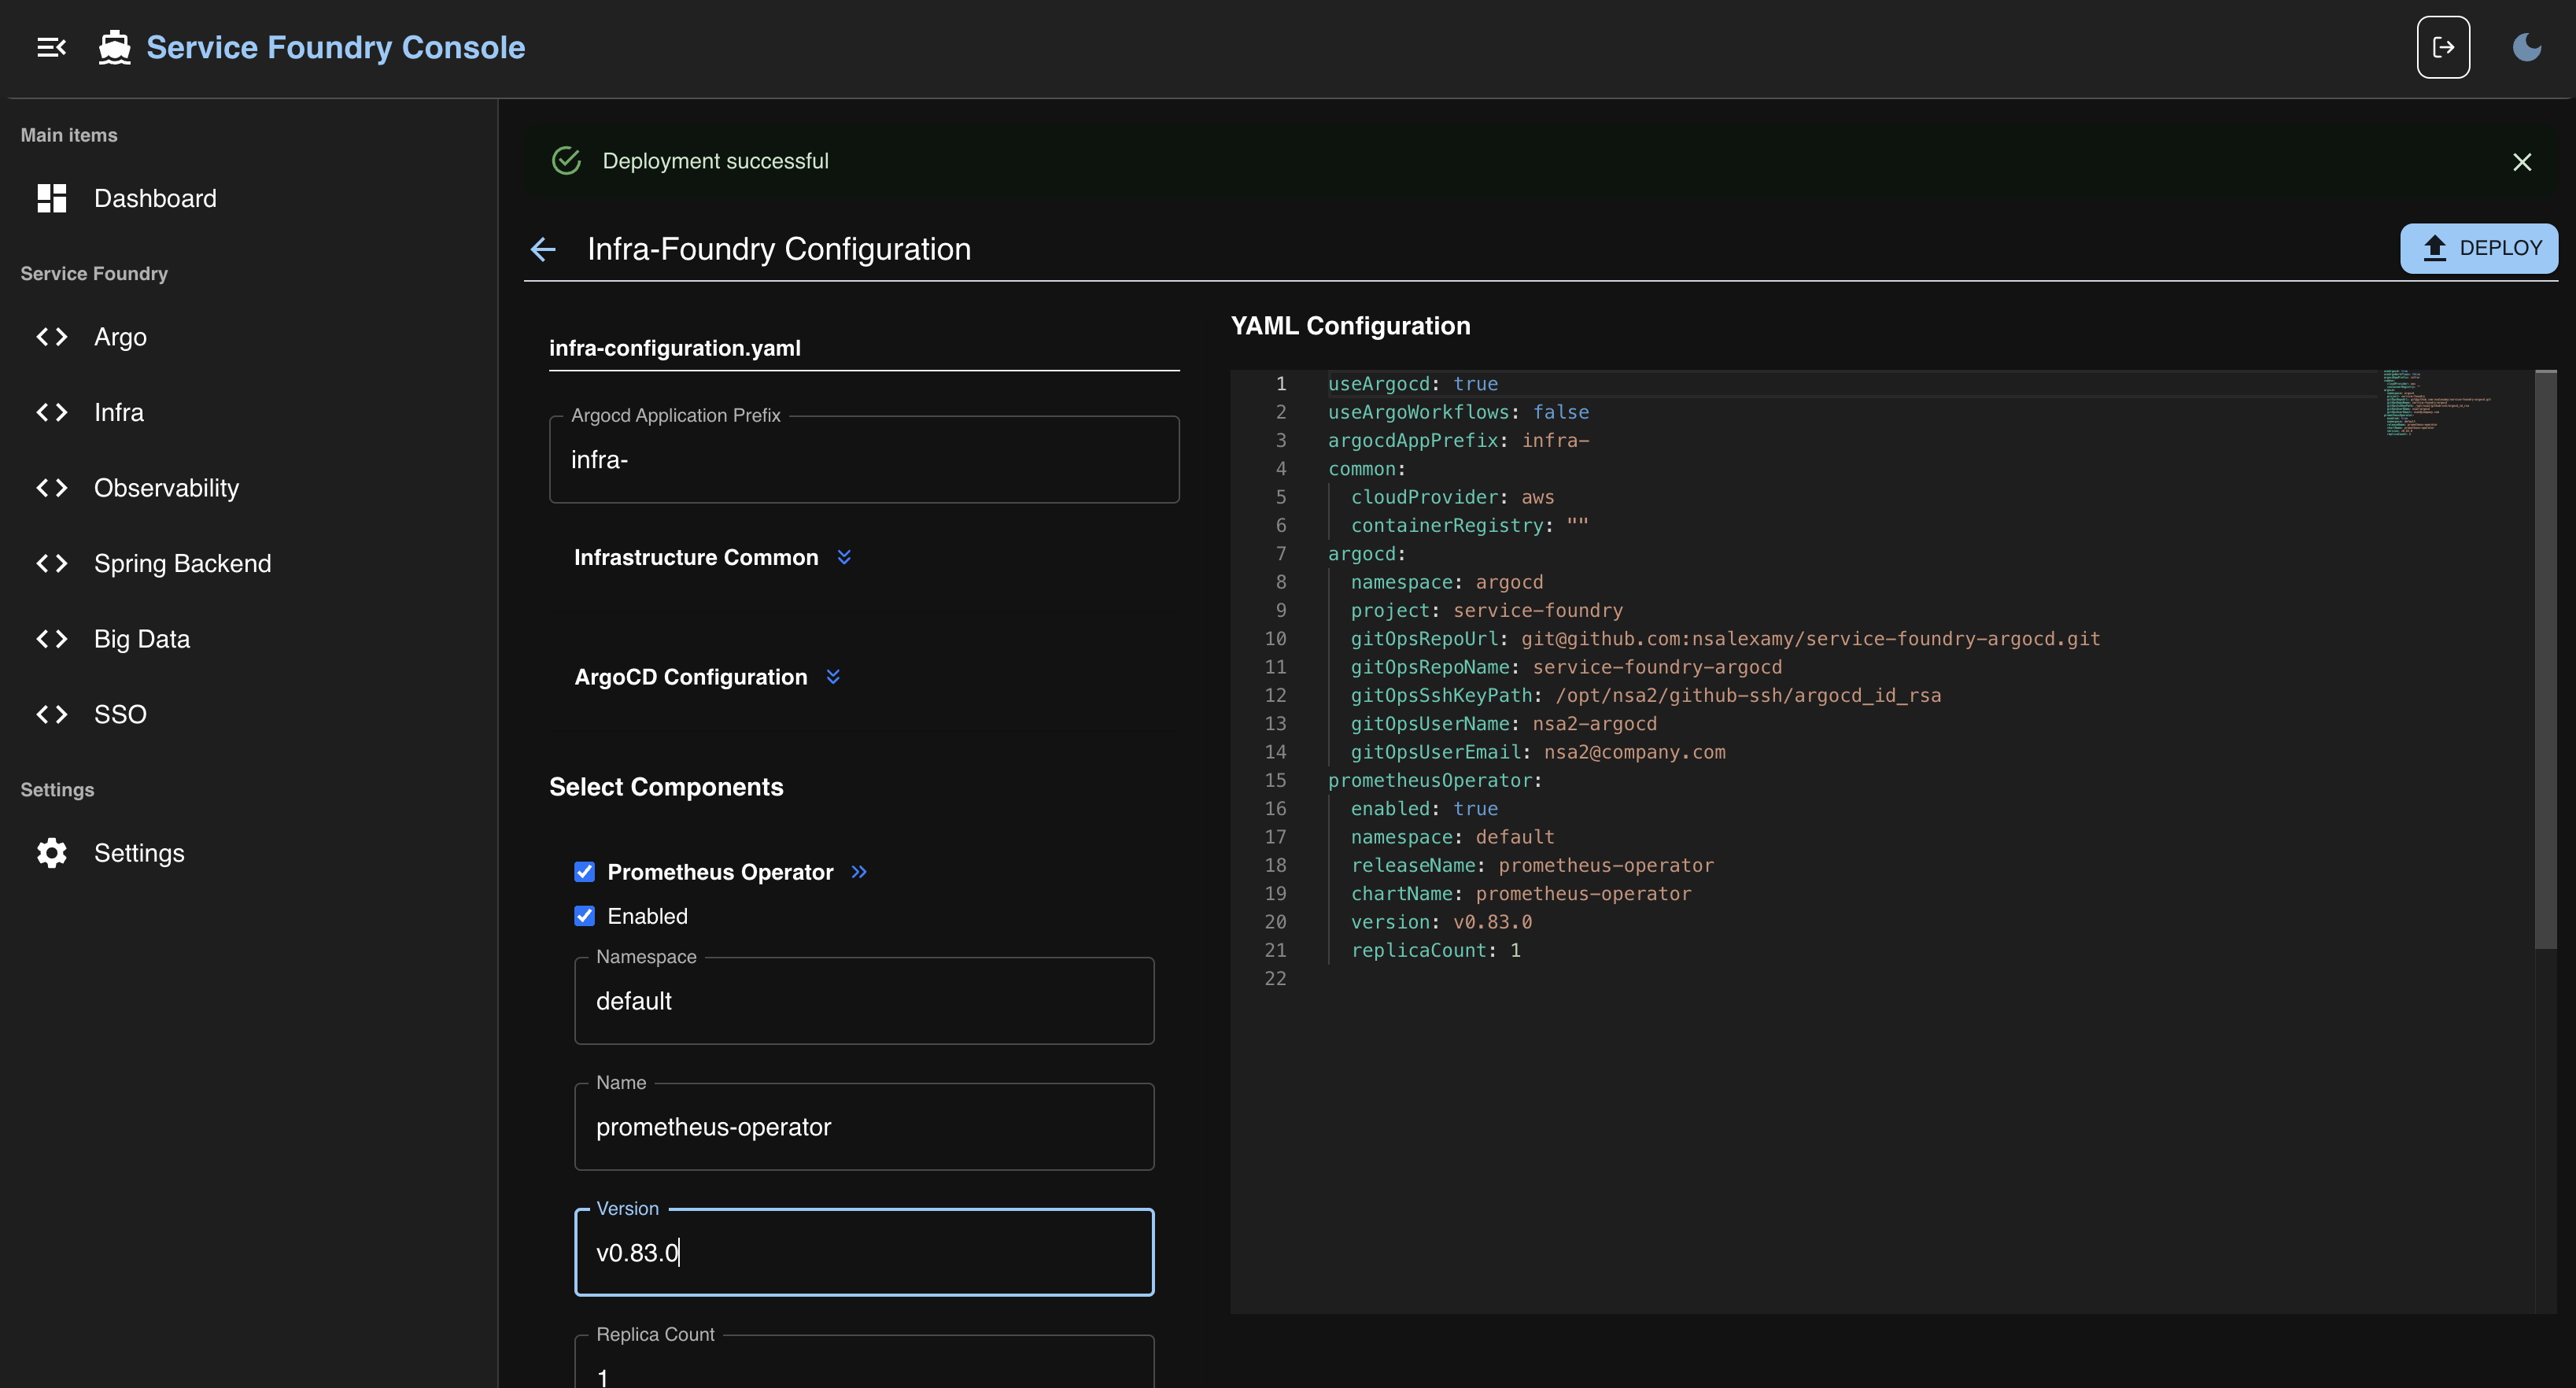Dismiss the Deployment successful alert
Screen dimensions: 2576x1388
[2522, 162]
